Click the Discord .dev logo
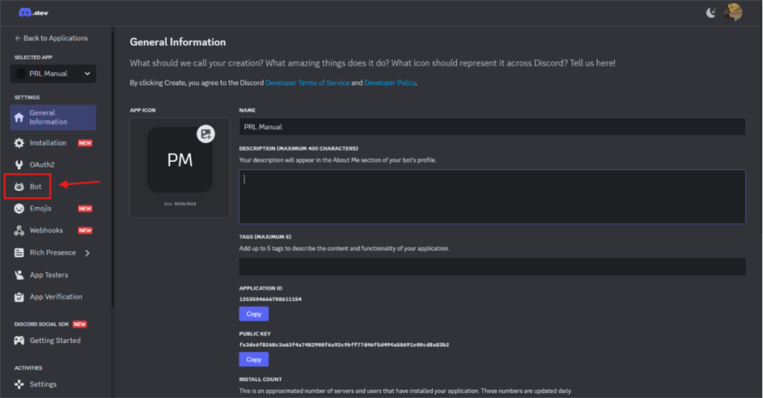 tap(33, 13)
